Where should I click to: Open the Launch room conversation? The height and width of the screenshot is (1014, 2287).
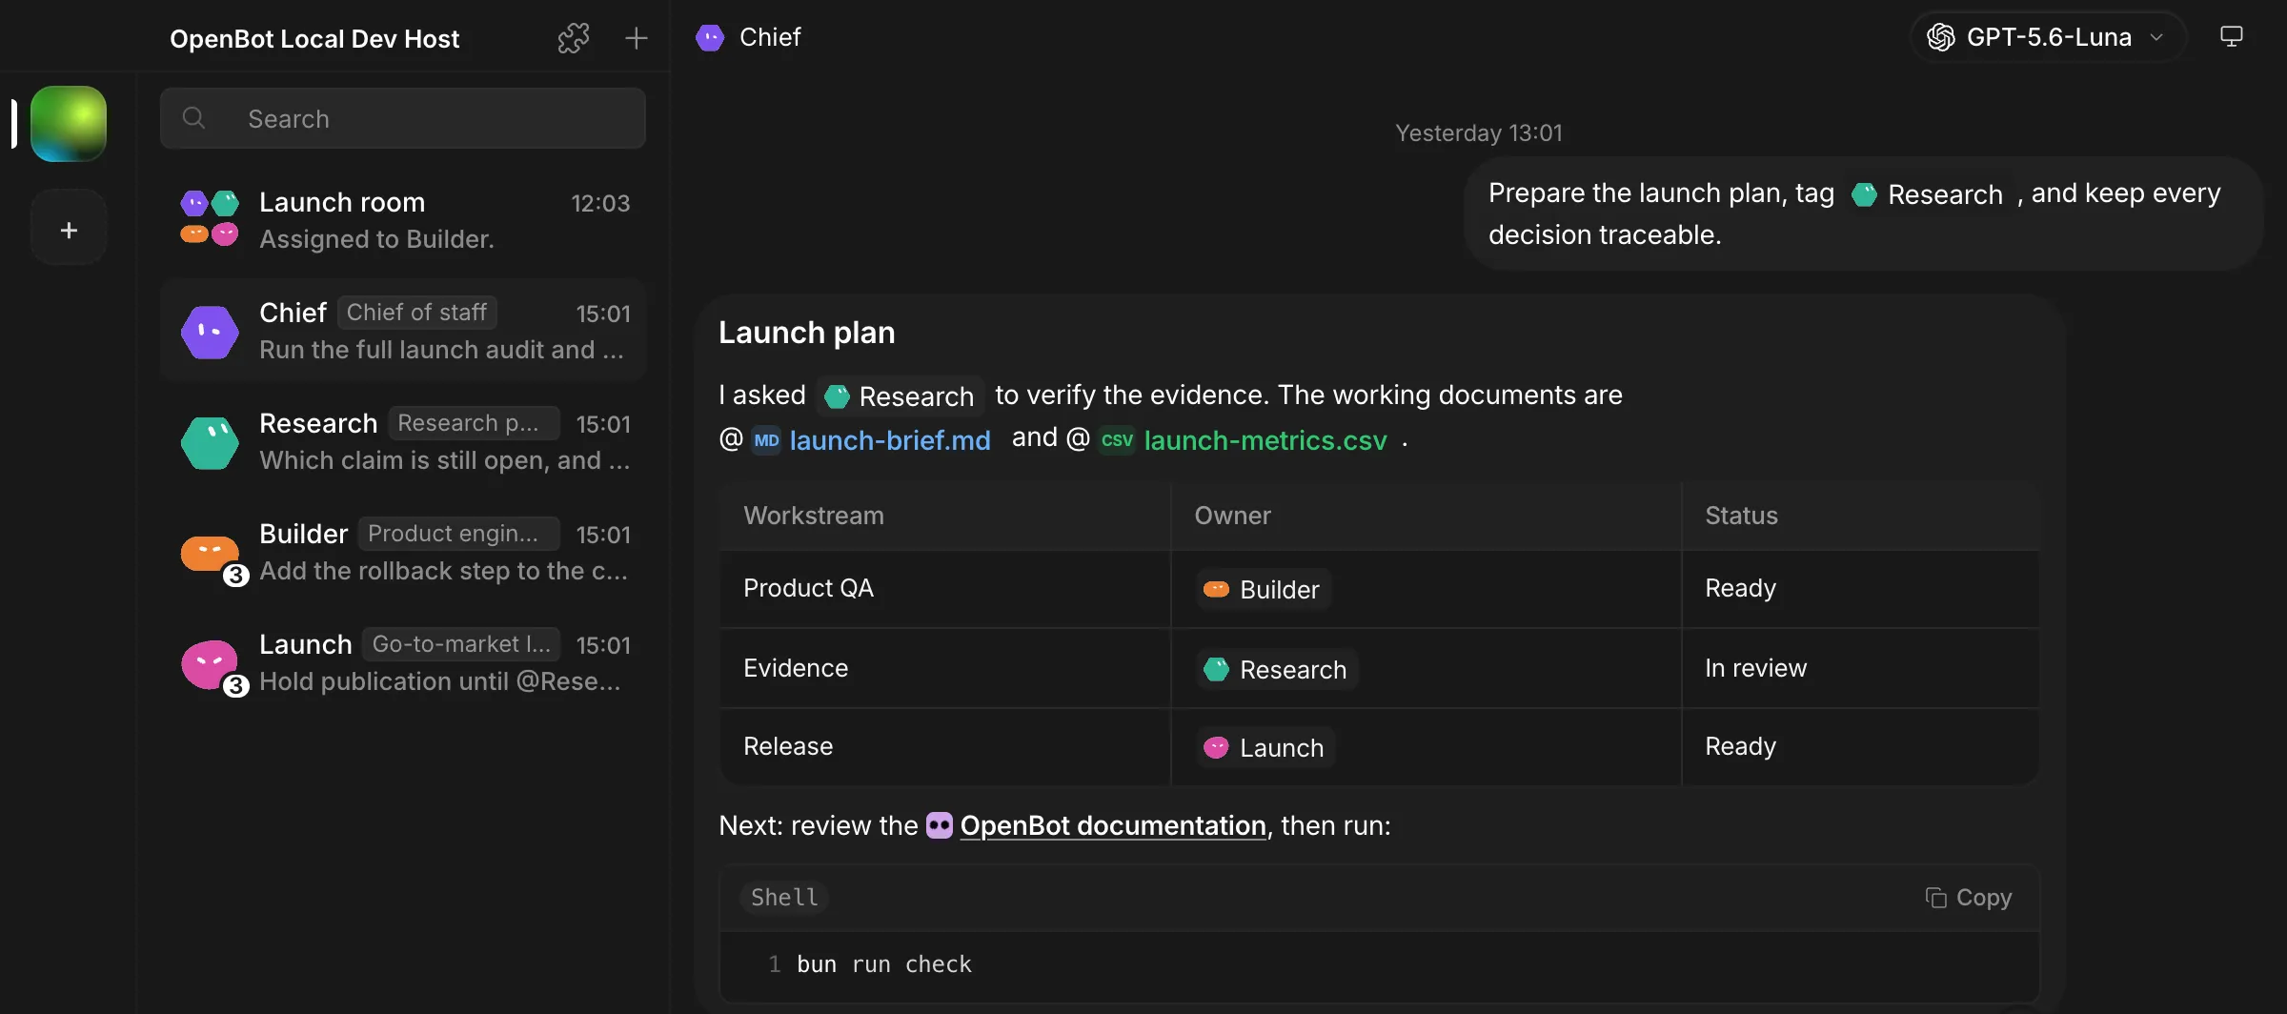coord(404,220)
